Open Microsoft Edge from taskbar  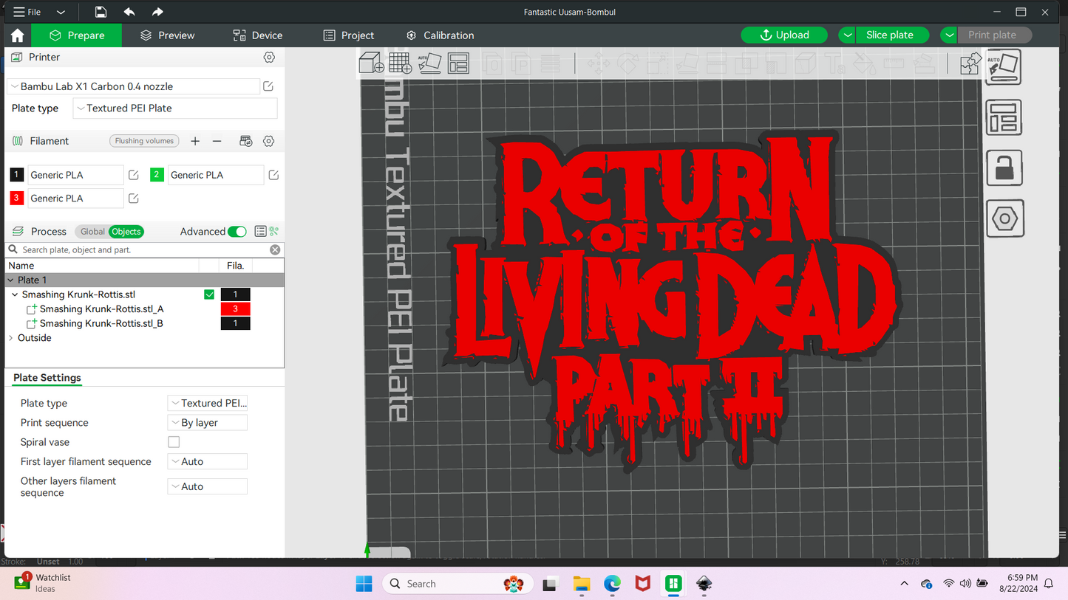tap(612, 584)
